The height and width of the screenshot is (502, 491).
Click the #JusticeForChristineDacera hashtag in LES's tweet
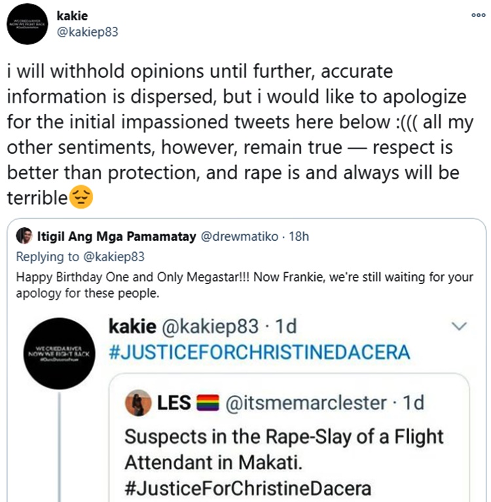coord(247,488)
